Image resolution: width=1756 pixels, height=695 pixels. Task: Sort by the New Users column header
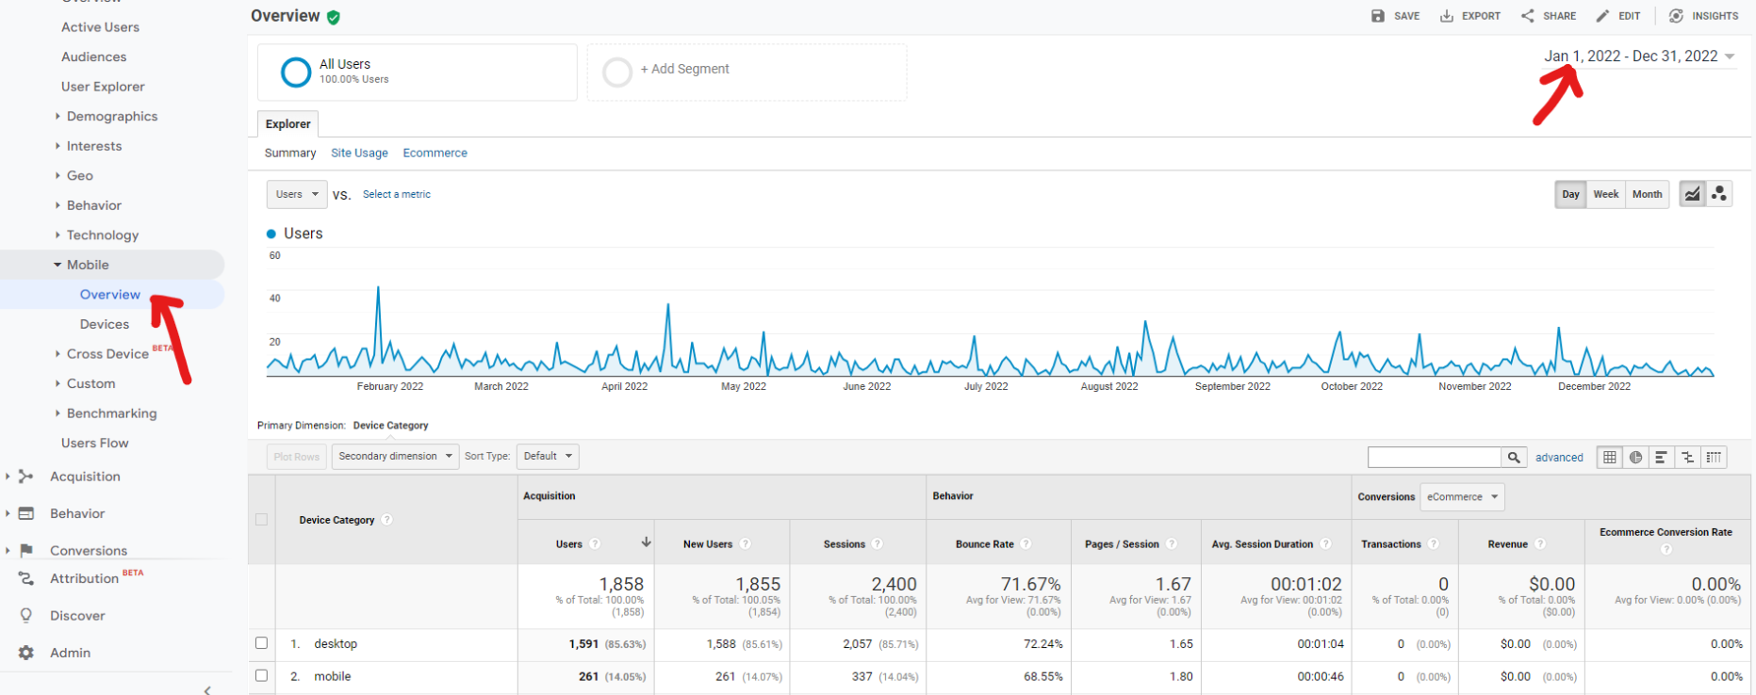[708, 544]
